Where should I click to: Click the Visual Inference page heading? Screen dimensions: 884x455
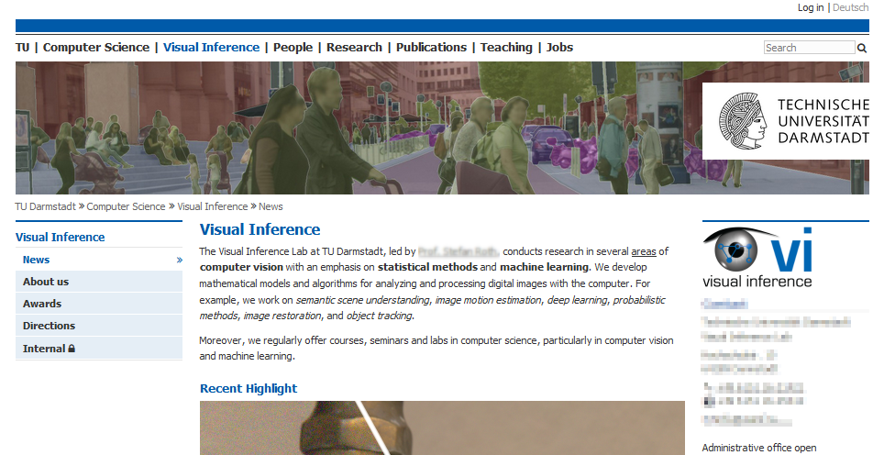pyautogui.click(x=260, y=229)
